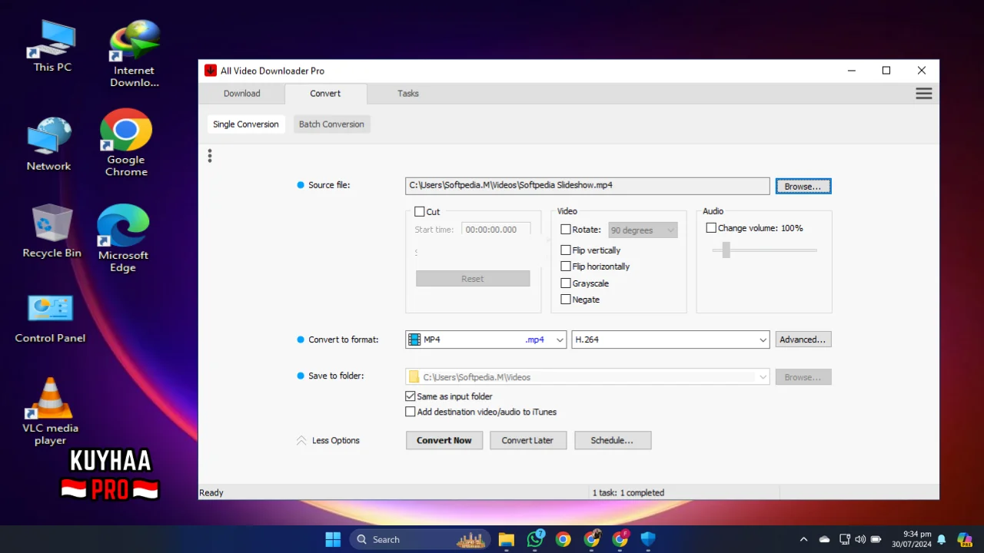Click the Start time field
This screenshot has height=553, width=984.
[x=496, y=230]
